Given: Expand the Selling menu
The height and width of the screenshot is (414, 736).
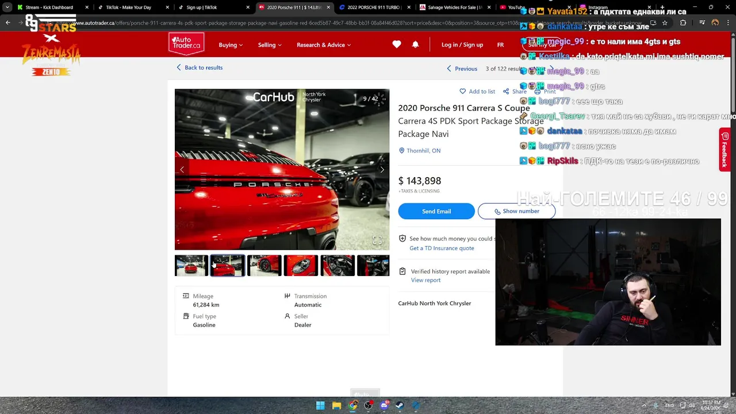Looking at the screenshot, I should (x=270, y=45).
